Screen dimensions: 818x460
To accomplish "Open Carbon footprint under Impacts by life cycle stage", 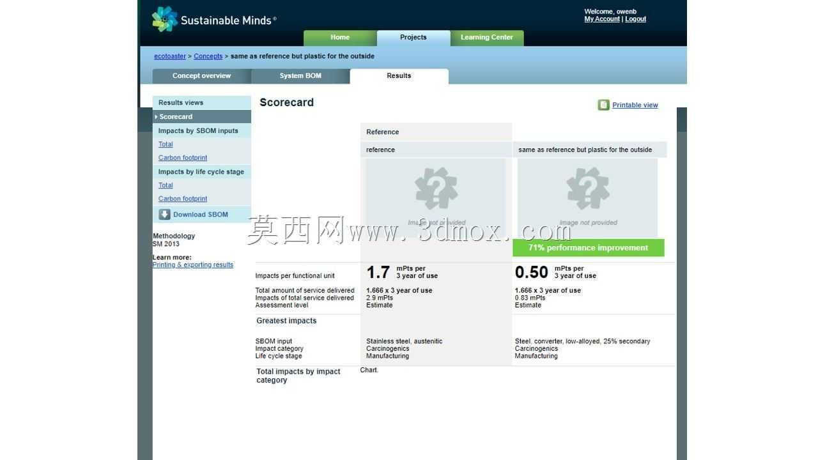I will pos(183,199).
